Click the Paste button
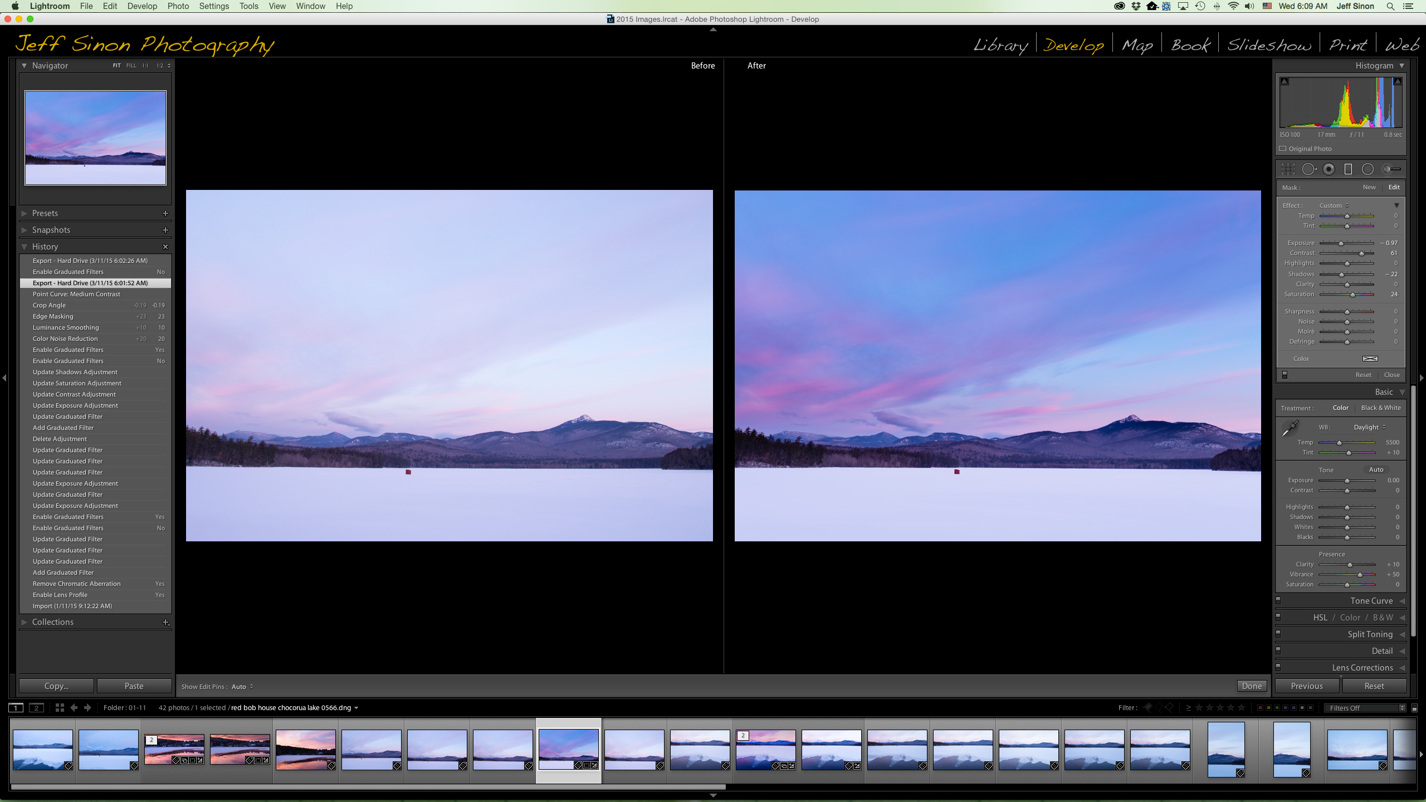Viewport: 1426px width, 802px height. (x=134, y=686)
